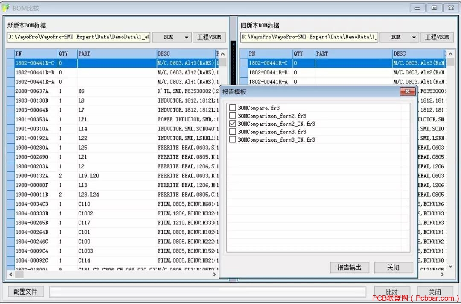Viewport: 461px width, 304px height.
Task: Select highlighted row 1802-00441R-C in old table
Action: tap(343, 63)
